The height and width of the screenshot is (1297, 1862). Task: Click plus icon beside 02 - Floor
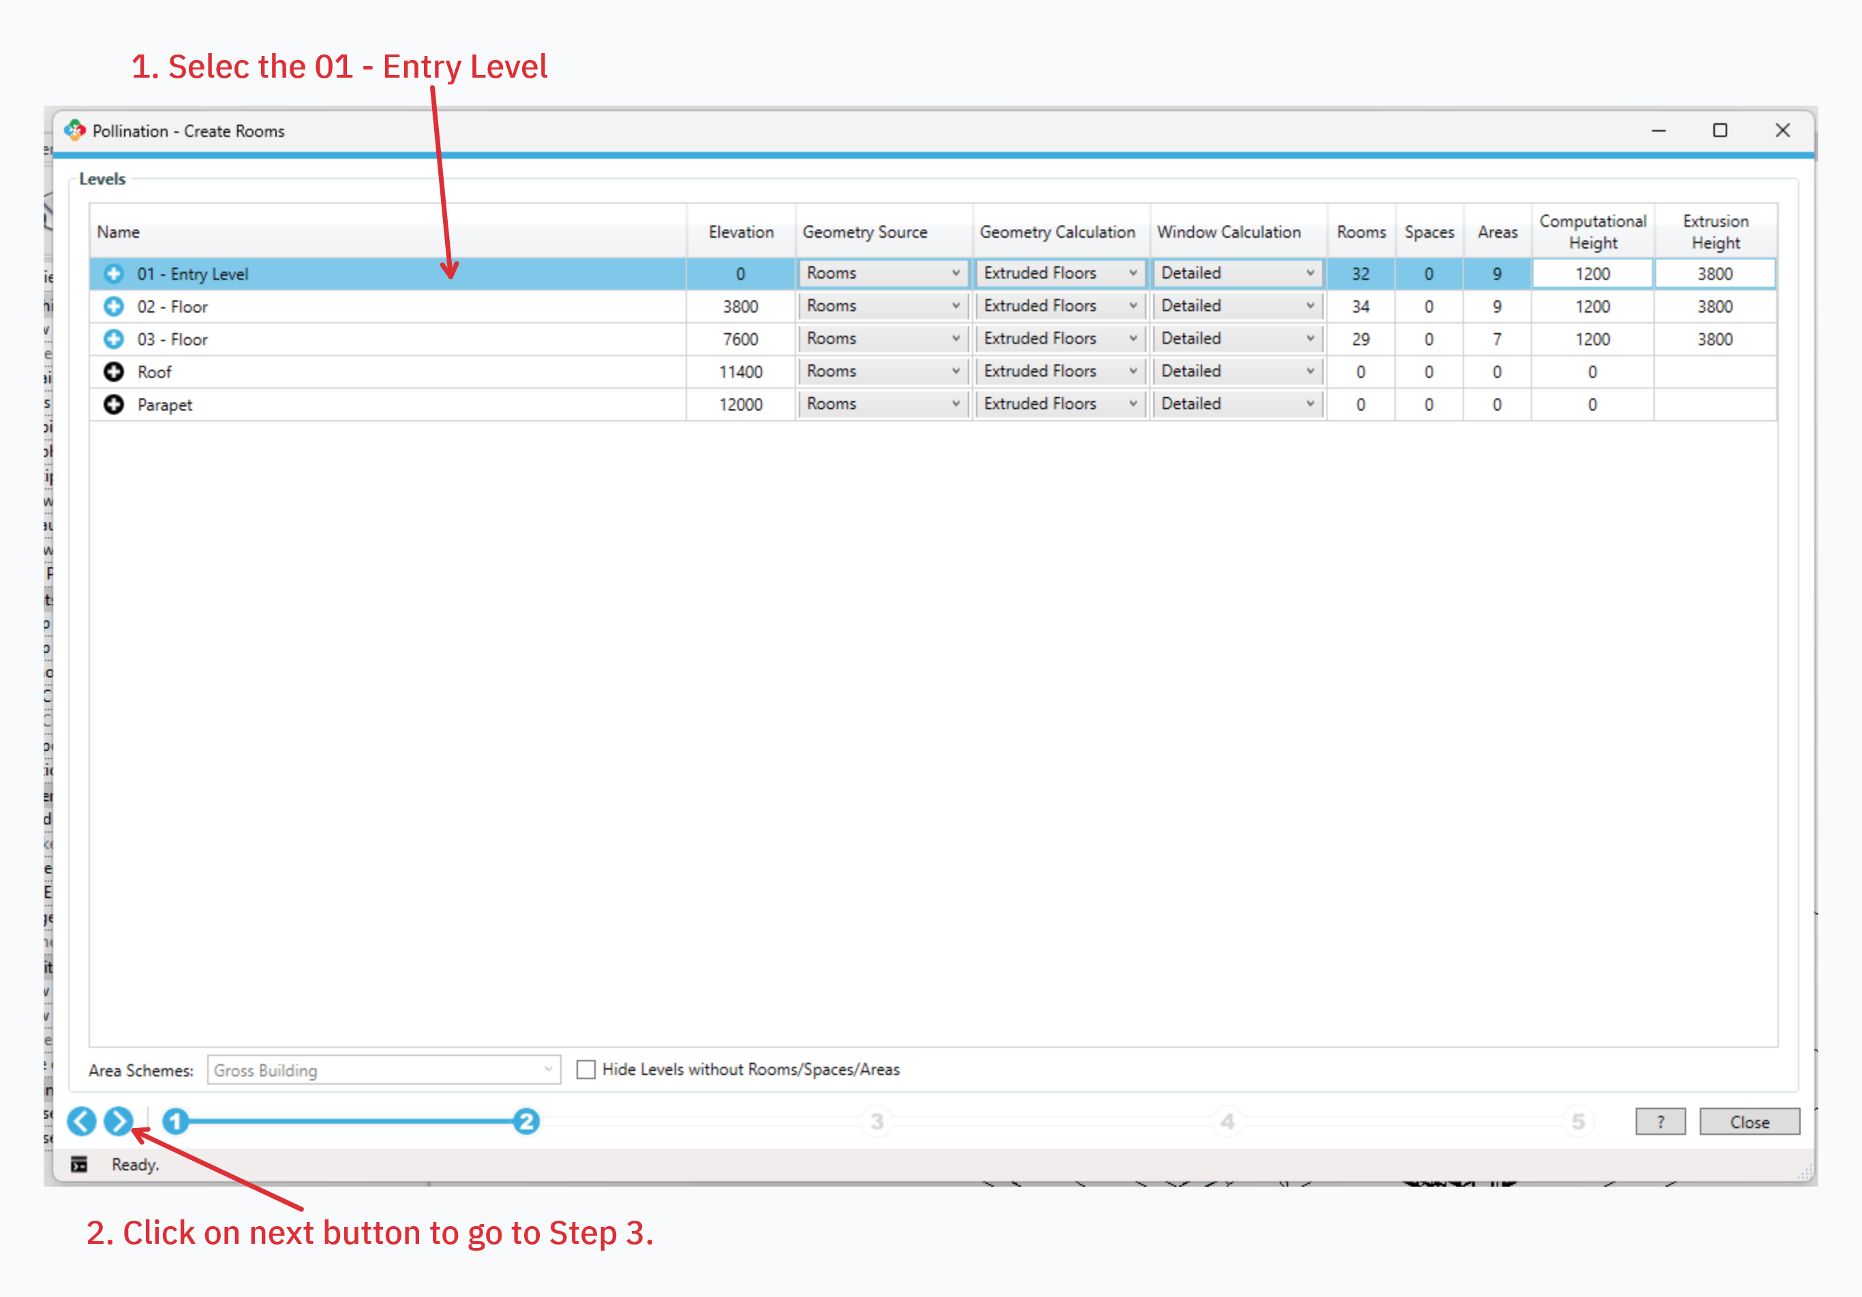(x=114, y=307)
